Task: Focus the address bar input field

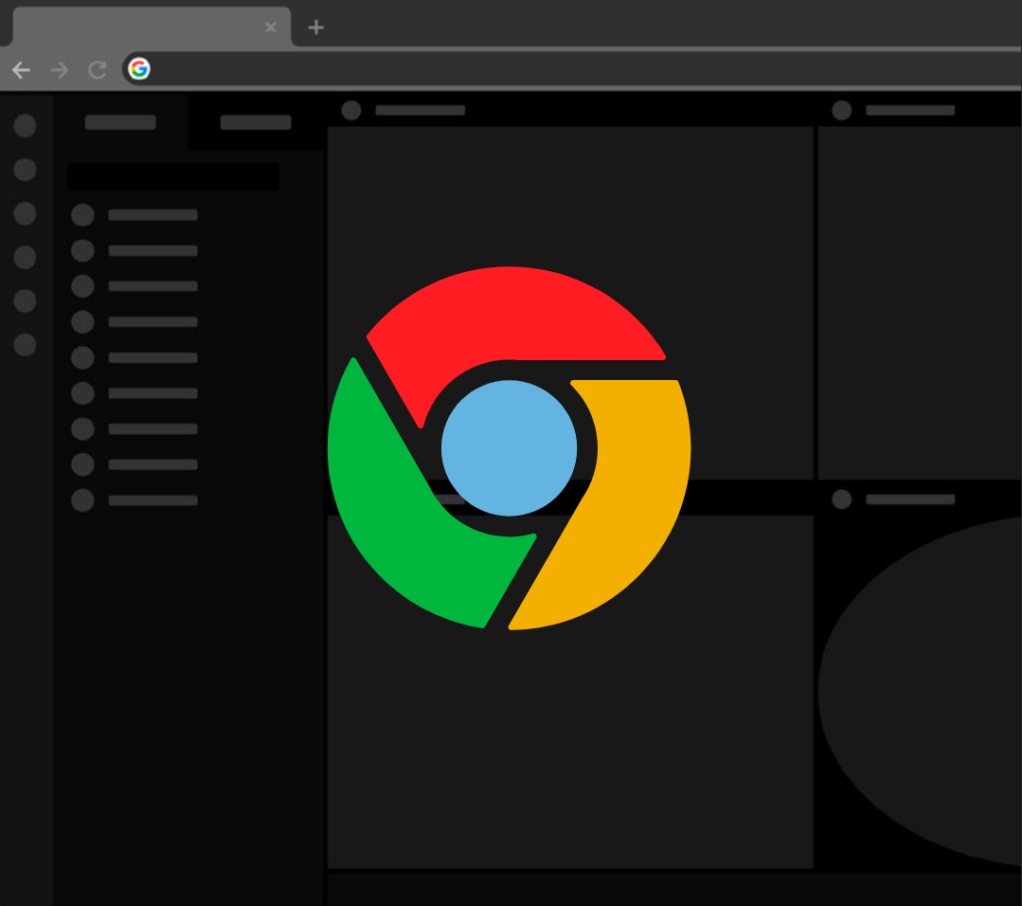Action: pos(568,69)
